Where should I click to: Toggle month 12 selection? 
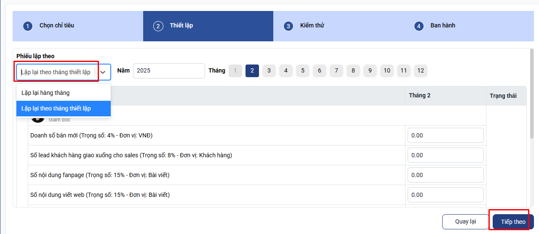click(420, 70)
